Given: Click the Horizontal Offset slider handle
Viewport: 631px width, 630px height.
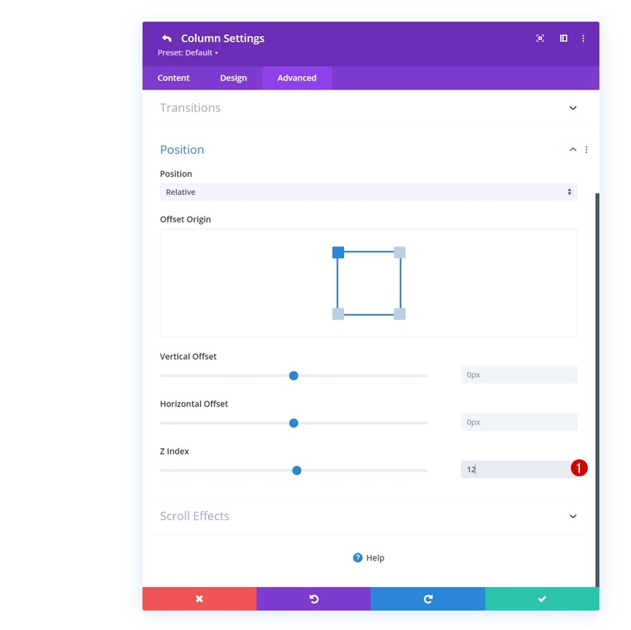Looking at the screenshot, I should (294, 423).
